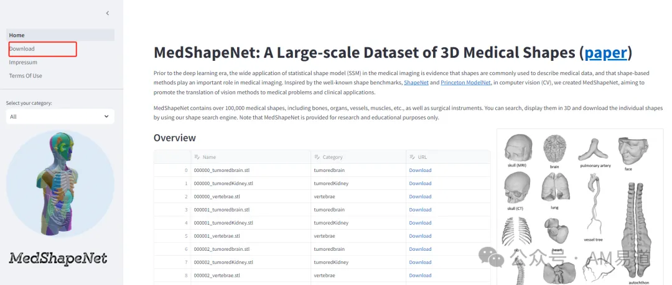Select the 000002_vertebrae.stl name cell
Image resolution: width=672 pixels, height=285 pixels.
[x=251, y=276]
